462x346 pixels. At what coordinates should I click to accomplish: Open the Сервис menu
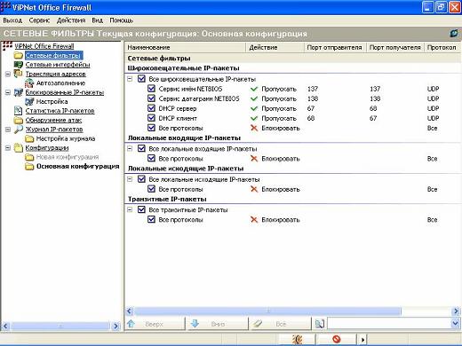pos(39,20)
